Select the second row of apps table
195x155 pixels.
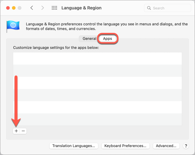[x=97, y=71]
